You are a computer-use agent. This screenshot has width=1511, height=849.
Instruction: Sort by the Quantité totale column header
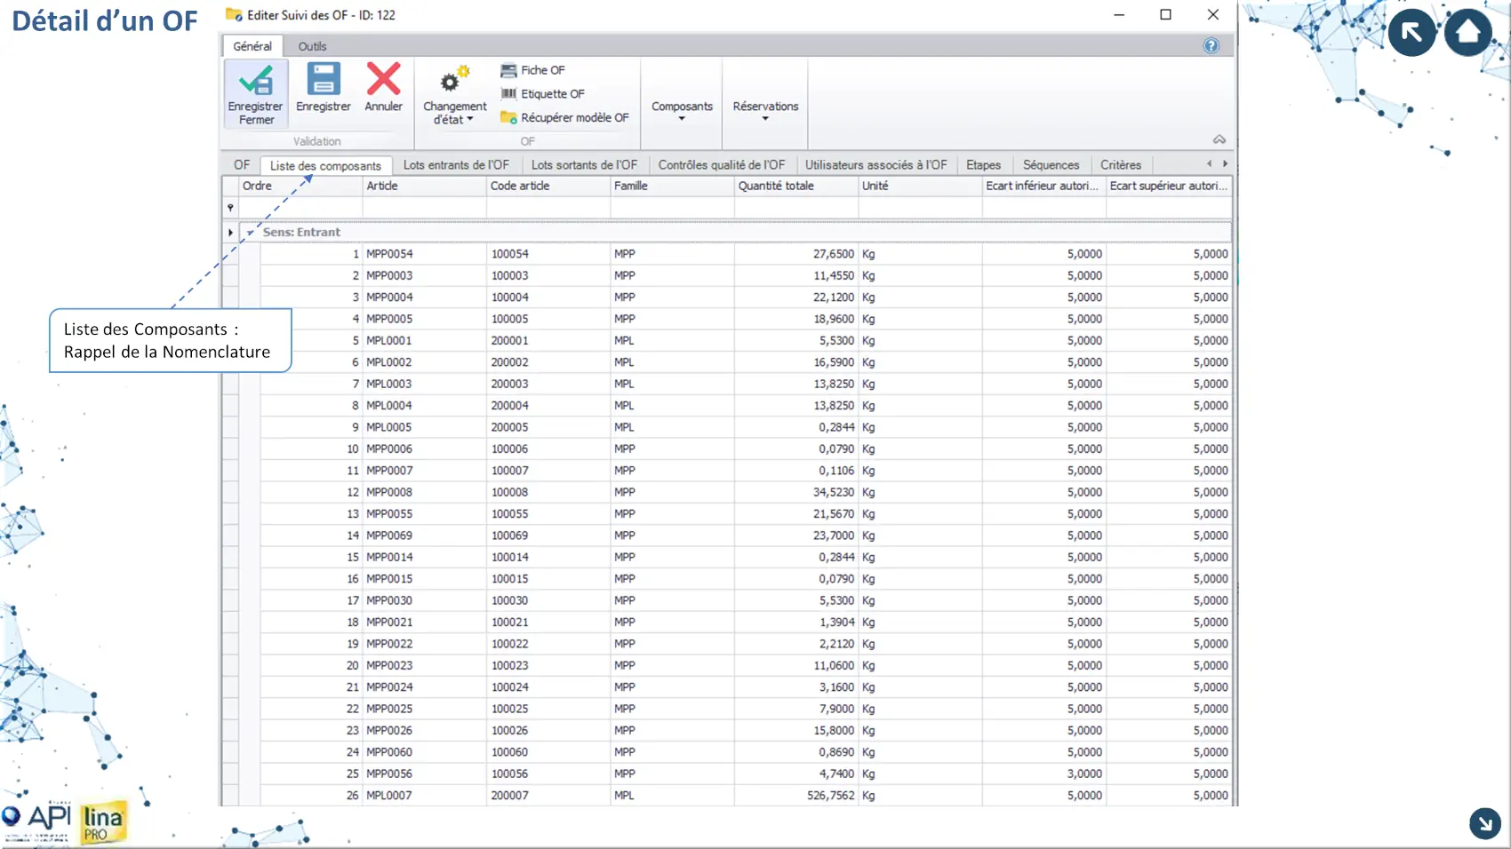coord(795,186)
